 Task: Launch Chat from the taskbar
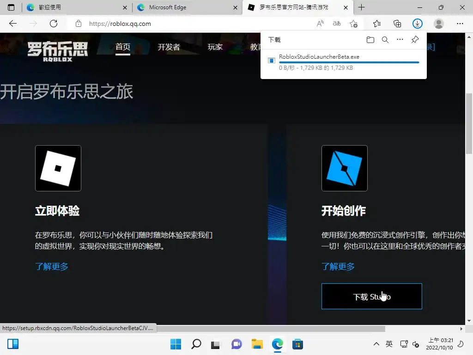tap(237, 344)
